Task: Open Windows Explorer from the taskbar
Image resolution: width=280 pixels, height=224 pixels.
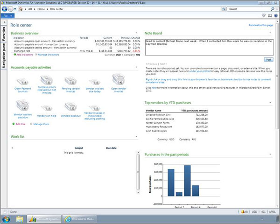Action: point(20,219)
